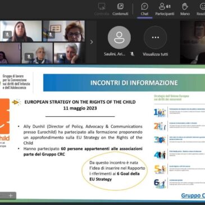Click mic-off icon on bottom-middle video
The height and width of the screenshot is (205, 205).
click(29, 57)
